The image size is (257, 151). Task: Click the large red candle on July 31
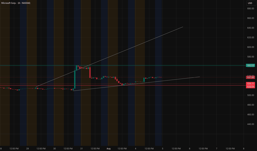(x=90, y=72)
